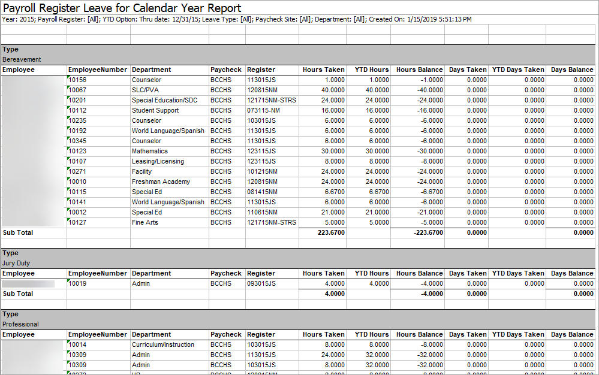Select the Jury Duty type label
Screen dimensions: 599x375
[x=16, y=263]
